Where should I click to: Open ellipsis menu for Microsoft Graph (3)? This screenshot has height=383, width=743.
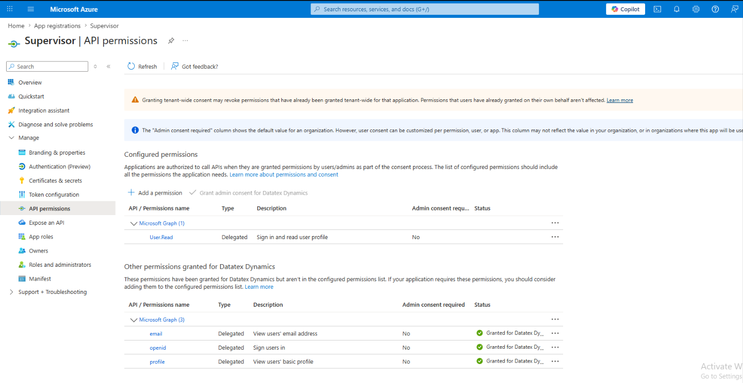[555, 320]
